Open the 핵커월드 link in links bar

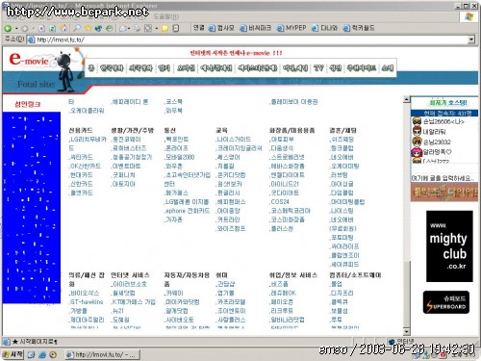(359, 28)
